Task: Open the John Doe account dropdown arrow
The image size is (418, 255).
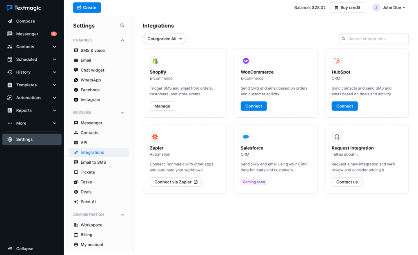Action: click(x=404, y=8)
